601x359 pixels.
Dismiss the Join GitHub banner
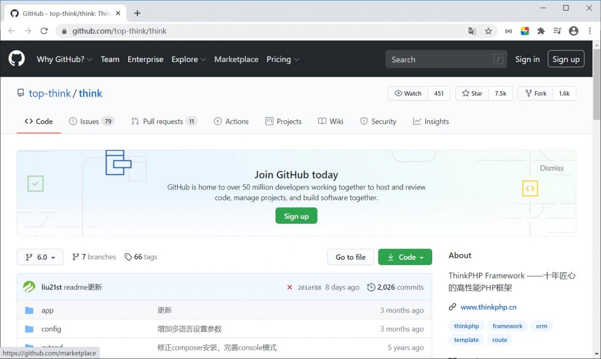point(552,168)
